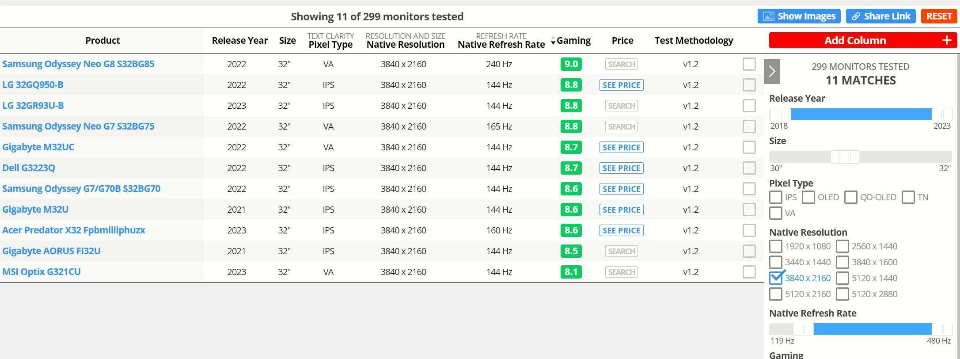Open Acer Predator X32 Fpbmiiiiphuzx link

point(74,230)
